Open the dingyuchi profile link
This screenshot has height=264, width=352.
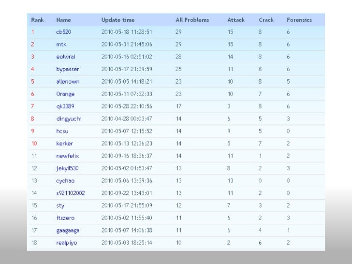69,119
